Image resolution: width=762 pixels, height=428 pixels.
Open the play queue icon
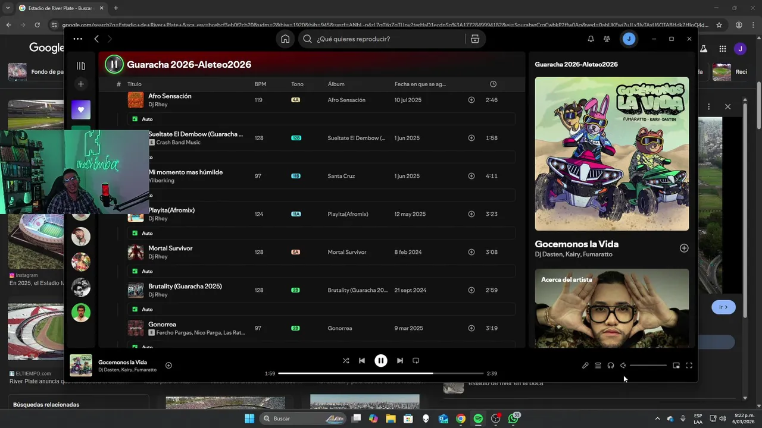pos(598,366)
